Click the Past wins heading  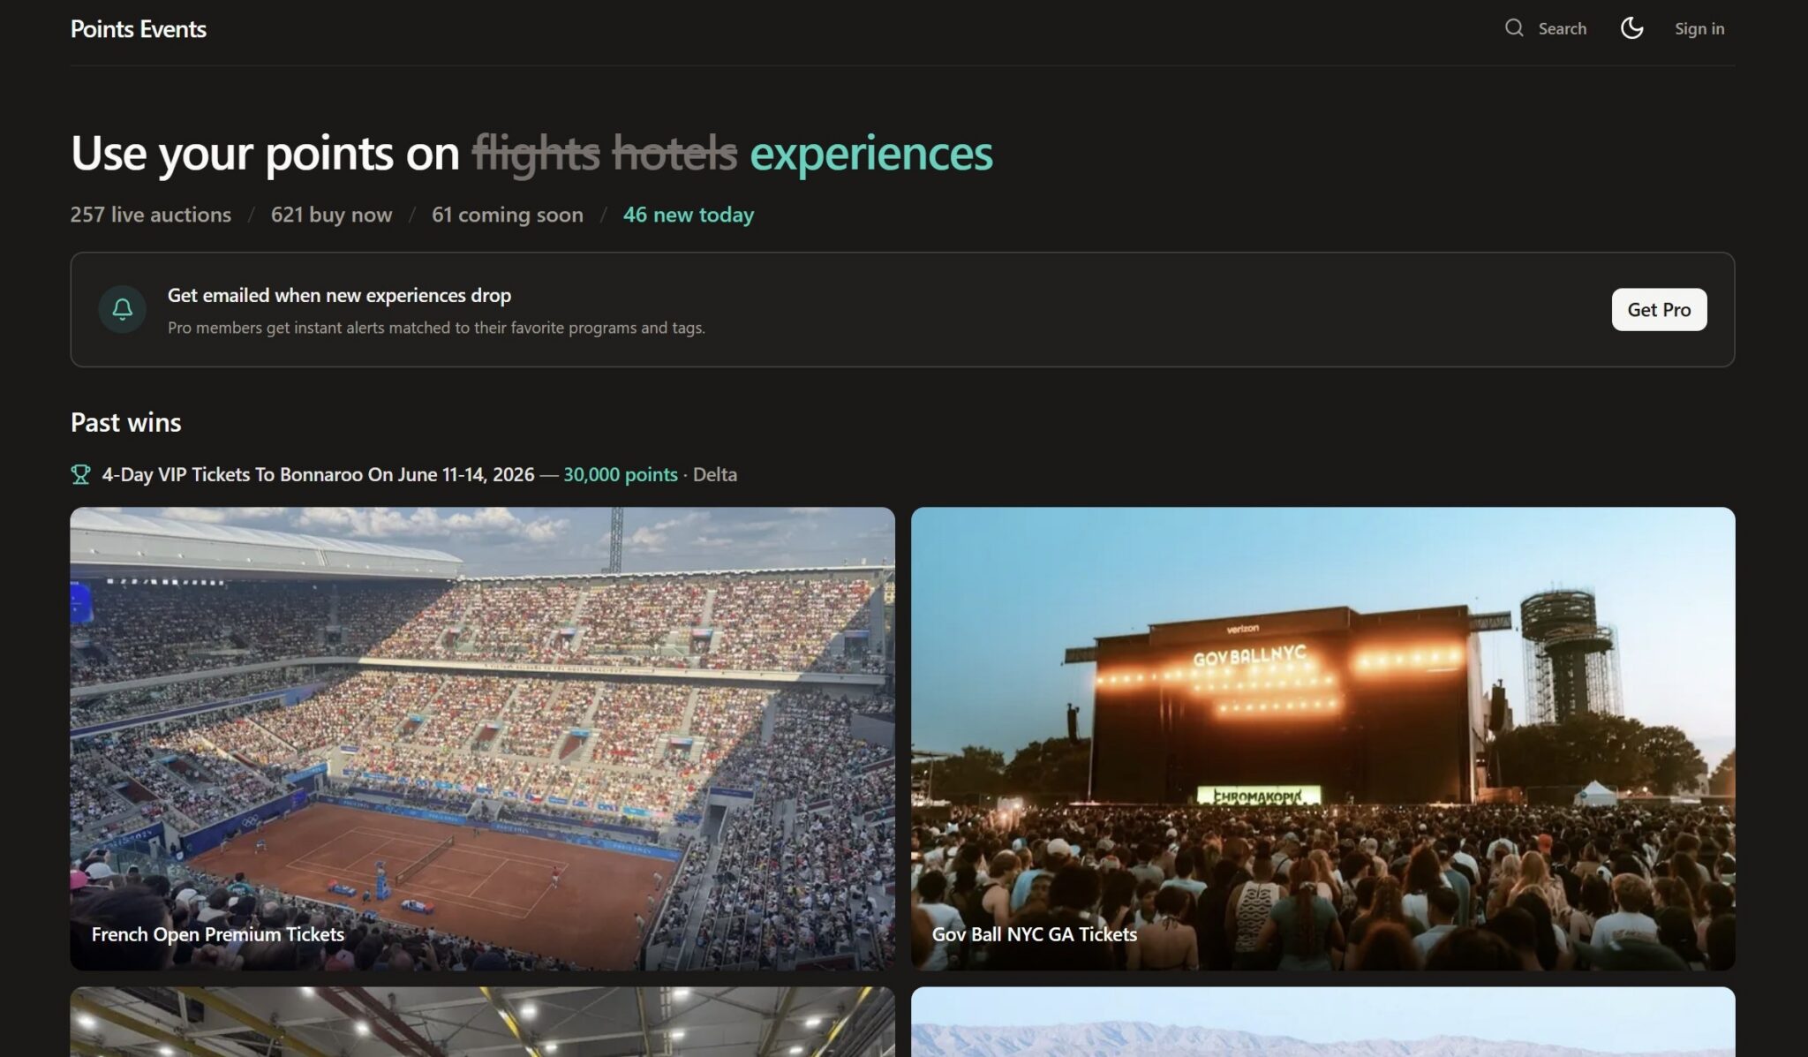(126, 422)
